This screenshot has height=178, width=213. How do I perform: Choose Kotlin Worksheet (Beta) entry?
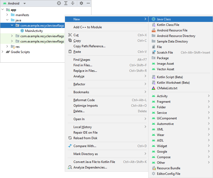[x=181, y=83]
